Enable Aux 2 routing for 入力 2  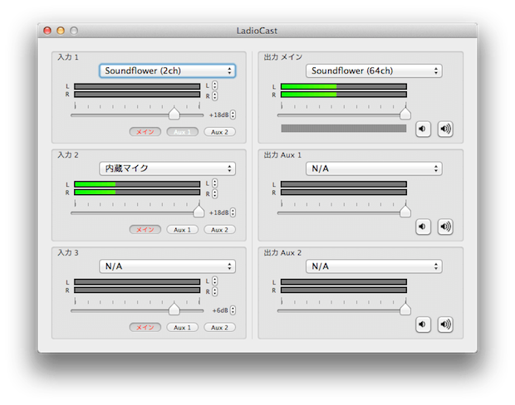(219, 229)
